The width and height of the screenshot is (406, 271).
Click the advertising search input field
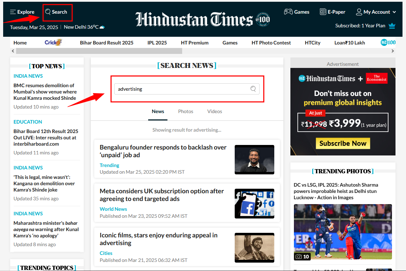point(182,89)
